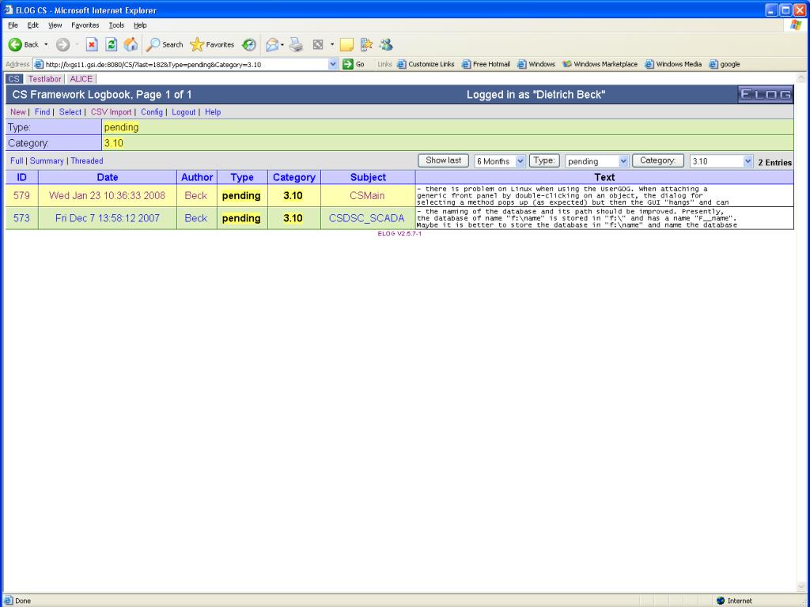Click the Research toolbar icon
The height and width of the screenshot is (607, 810).
[366, 45]
